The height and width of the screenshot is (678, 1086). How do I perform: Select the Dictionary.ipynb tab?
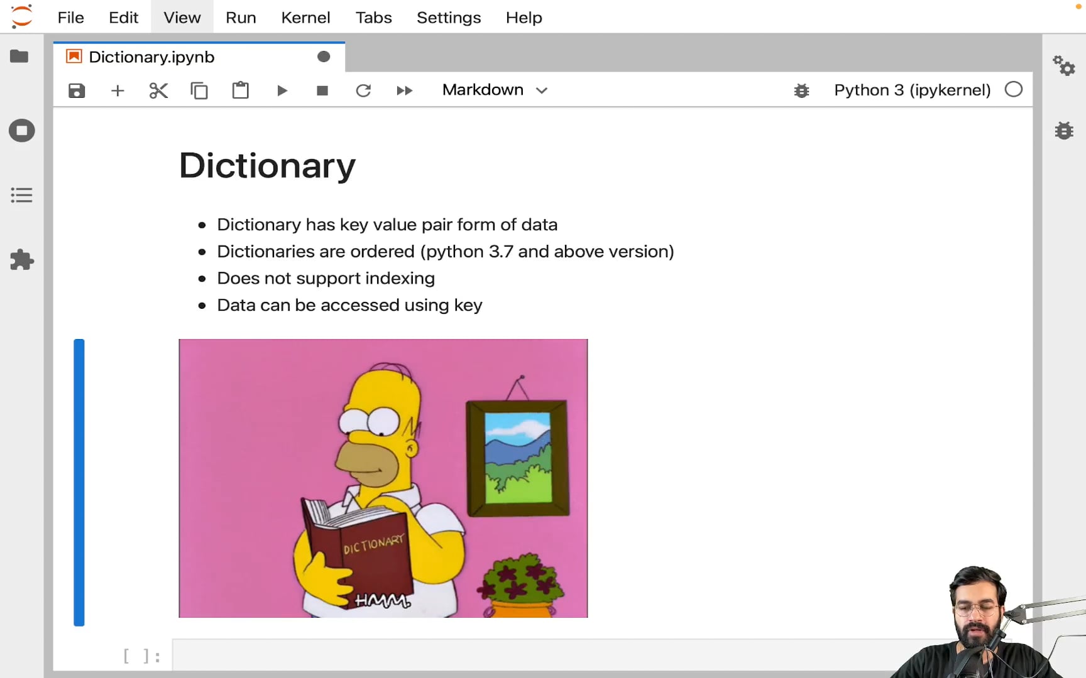(199, 57)
